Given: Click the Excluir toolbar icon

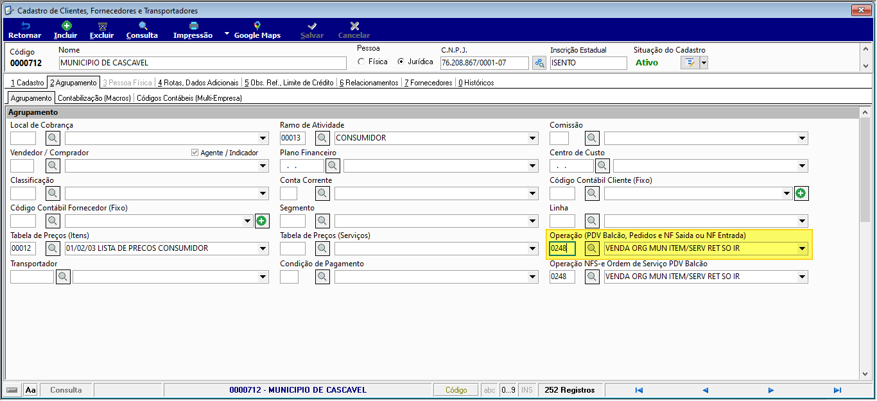Looking at the screenshot, I should pyautogui.click(x=101, y=26).
